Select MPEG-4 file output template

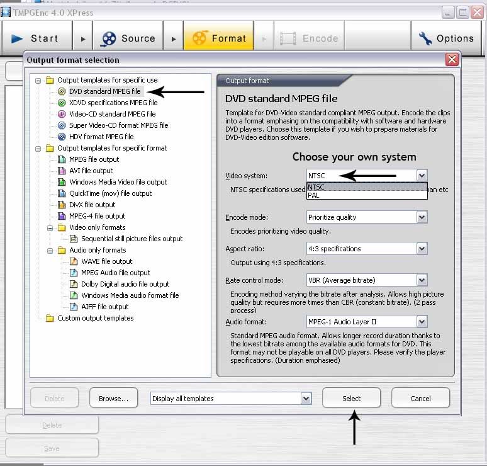click(98, 216)
